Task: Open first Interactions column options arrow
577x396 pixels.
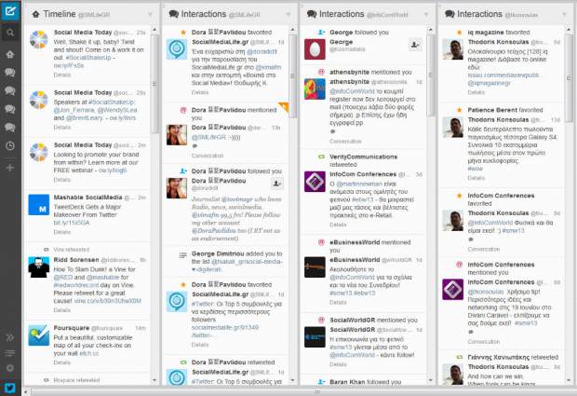Action: click(288, 14)
